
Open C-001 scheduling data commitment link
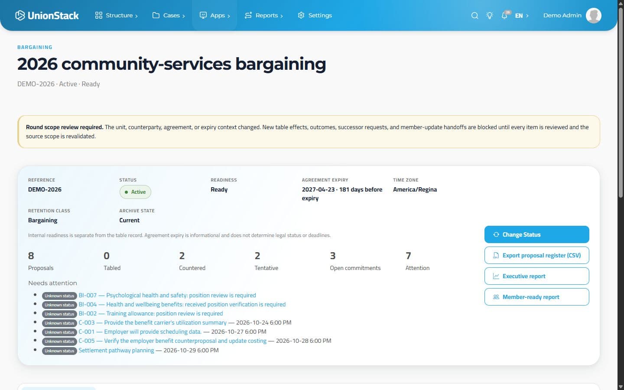pyautogui.click(x=140, y=331)
